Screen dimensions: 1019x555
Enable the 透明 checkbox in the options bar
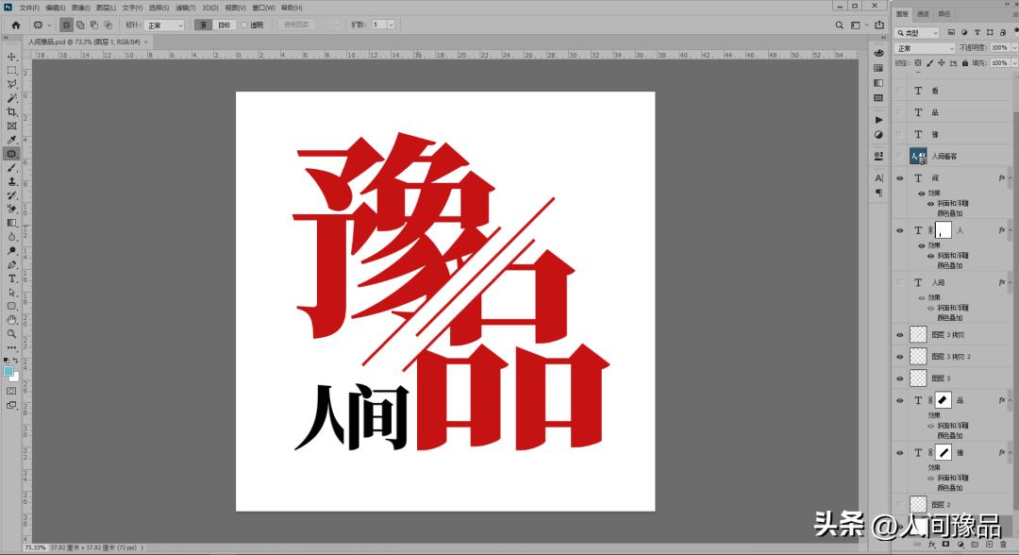(244, 25)
